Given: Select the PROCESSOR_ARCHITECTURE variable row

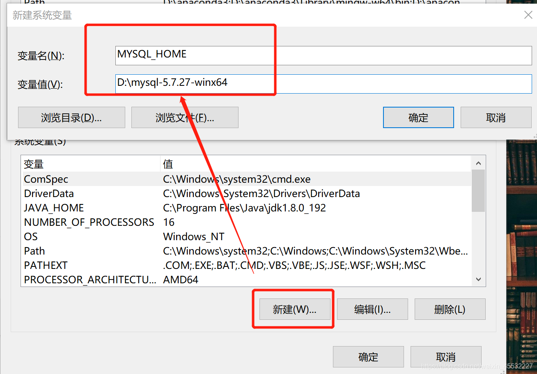Looking at the screenshot, I should coord(246,280).
